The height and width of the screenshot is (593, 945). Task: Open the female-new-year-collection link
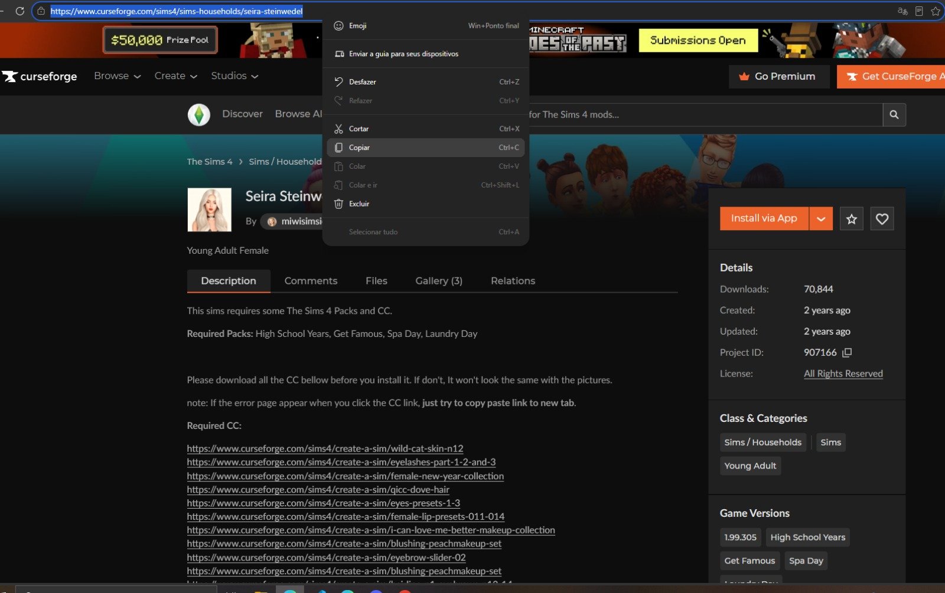[x=346, y=476]
